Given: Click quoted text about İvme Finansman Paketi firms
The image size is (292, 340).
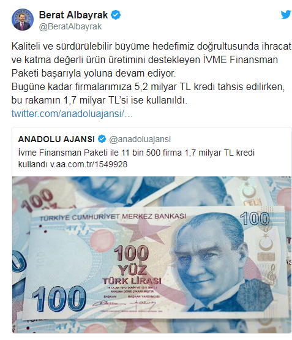Looking at the screenshot, I should click(x=137, y=158).
